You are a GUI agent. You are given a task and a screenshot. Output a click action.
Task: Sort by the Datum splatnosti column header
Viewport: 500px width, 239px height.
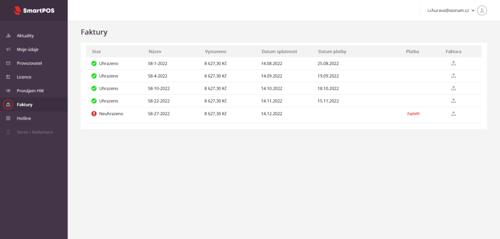point(279,51)
